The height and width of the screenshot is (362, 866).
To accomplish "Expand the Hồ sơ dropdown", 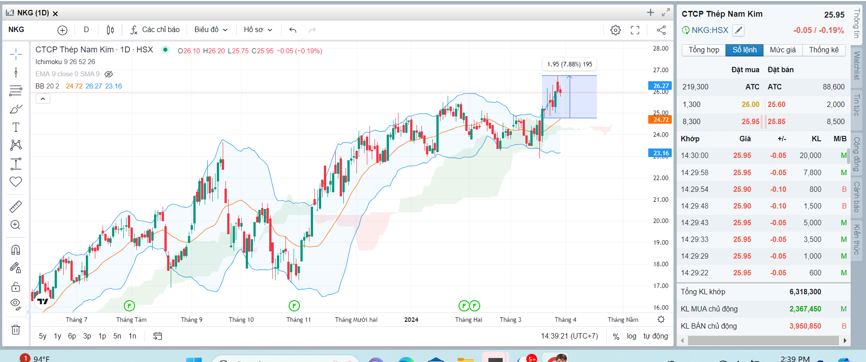I will coord(258,30).
